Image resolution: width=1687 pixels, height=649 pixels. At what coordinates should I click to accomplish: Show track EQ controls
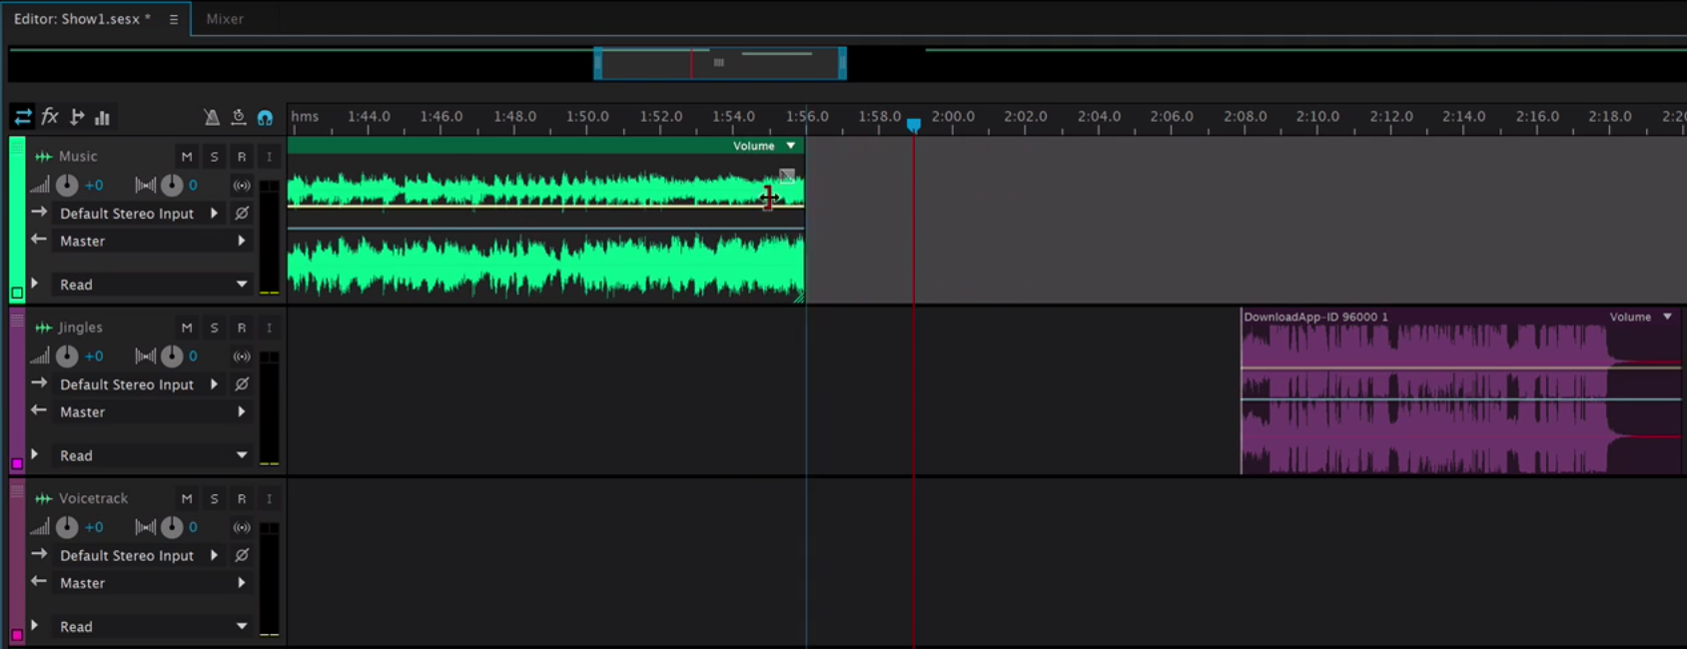click(102, 118)
